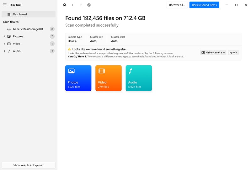The height and width of the screenshot is (170, 251).
Task: Select GenericMassStorage1TB in scan results
Action: point(29,29)
